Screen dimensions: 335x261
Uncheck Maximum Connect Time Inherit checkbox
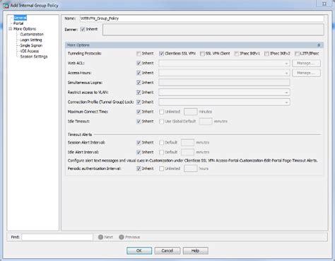click(139, 112)
